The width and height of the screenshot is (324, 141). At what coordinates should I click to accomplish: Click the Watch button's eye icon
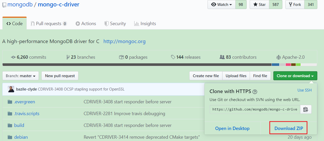pos(214,5)
